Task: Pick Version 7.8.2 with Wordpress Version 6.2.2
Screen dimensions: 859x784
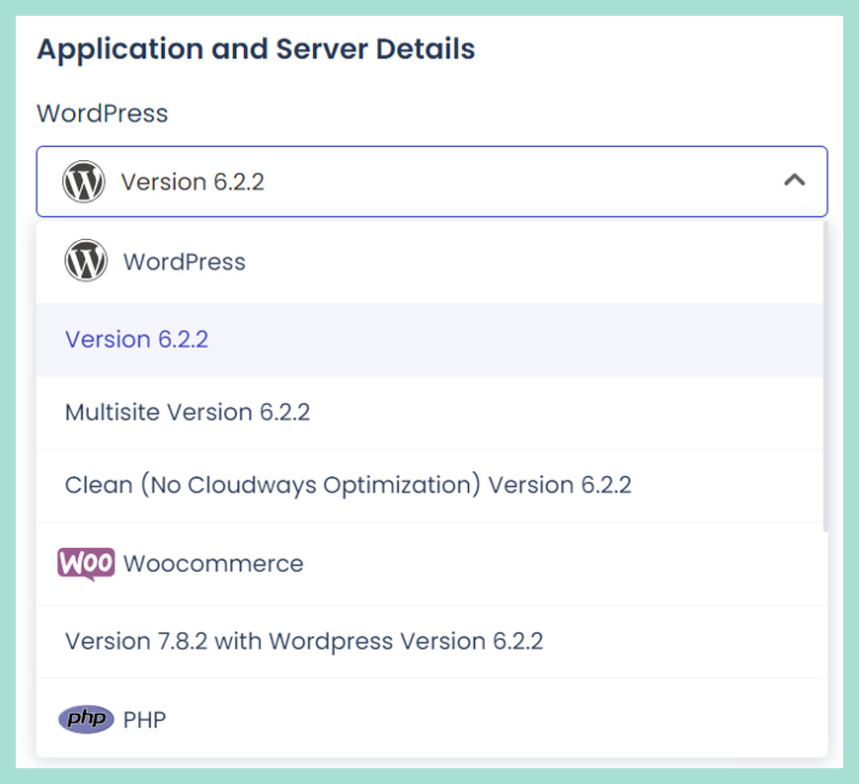Action: (x=429, y=642)
